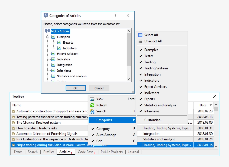The image size is (229, 167).
Task: Click the Search binoculars icon
Action: (x=92, y=111)
